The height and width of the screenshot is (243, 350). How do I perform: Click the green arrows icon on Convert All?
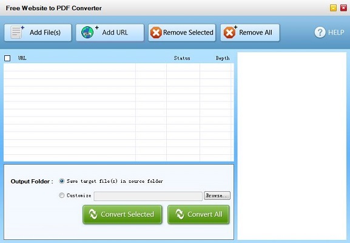(180, 214)
